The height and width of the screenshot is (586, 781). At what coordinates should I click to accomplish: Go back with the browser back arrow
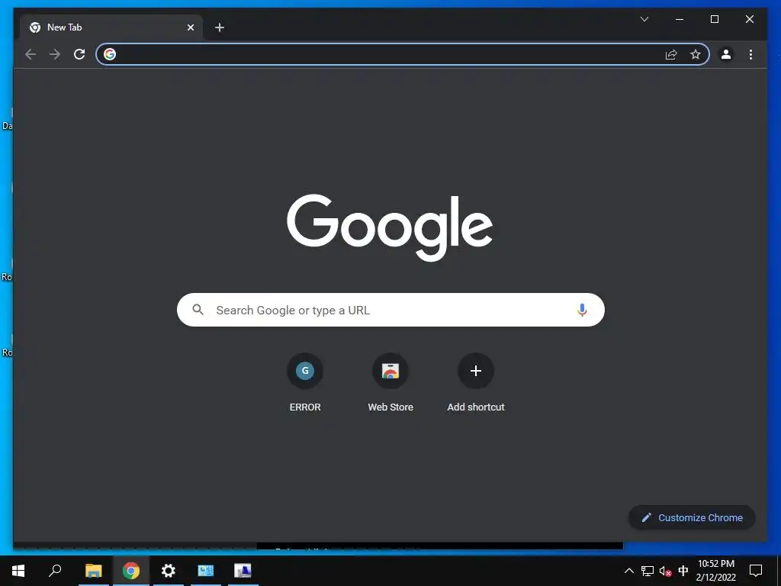click(31, 54)
